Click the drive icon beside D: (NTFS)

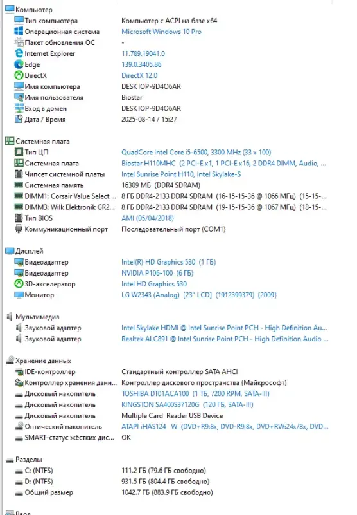pyautogui.click(x=19, y=482)
